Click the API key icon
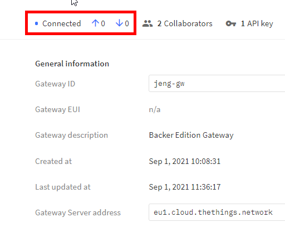This screenshot has height=227, width=285. pos(231,23)
